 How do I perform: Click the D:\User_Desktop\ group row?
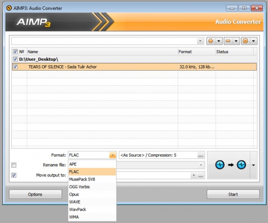(134, 59)
